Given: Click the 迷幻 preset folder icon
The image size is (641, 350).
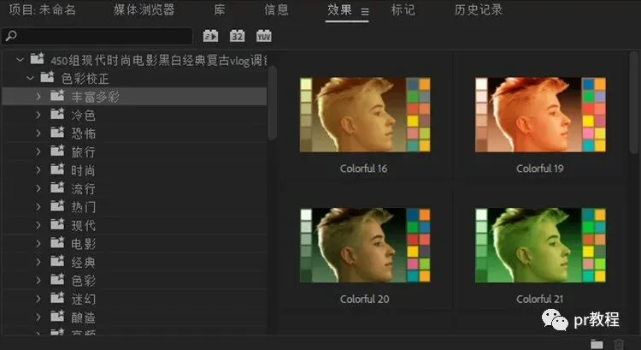Looking at the screenshot, I should (57, 299).
